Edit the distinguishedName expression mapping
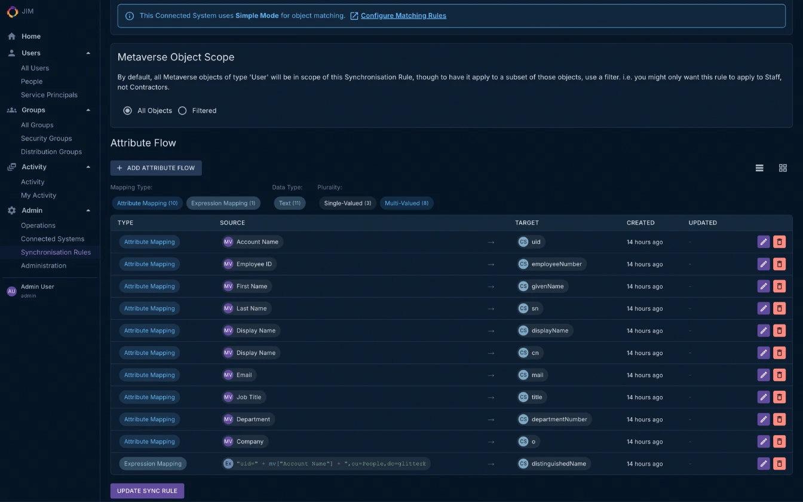Image resolution: width=803 pixels, height=502 pixels. point(763,464)
